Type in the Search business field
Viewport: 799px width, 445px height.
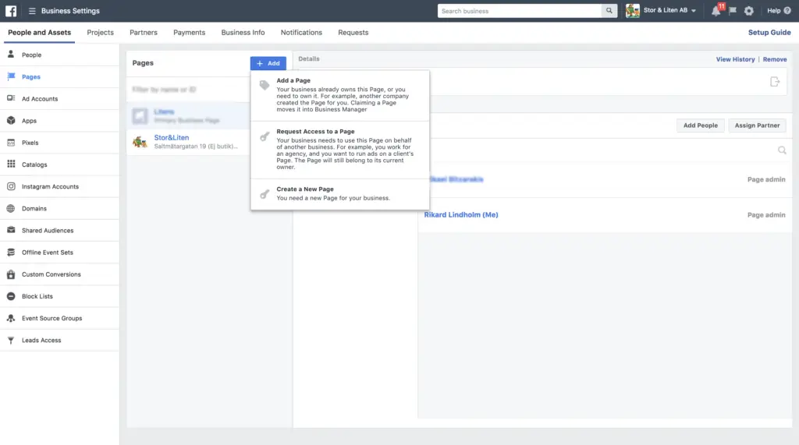(x=519, y=11)
